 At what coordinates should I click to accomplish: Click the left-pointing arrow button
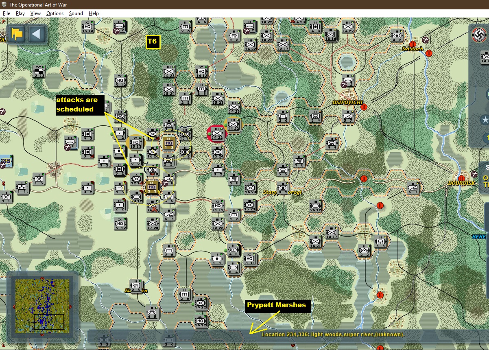coord(36,34)
